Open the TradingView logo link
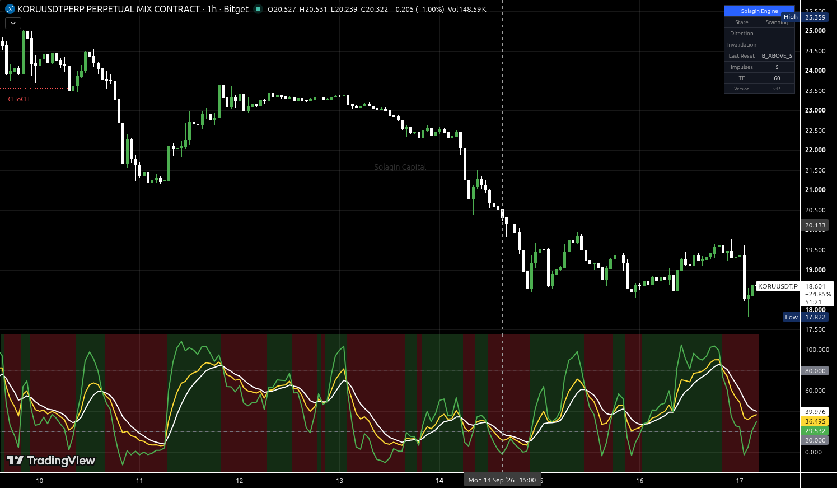 [50, 461]
